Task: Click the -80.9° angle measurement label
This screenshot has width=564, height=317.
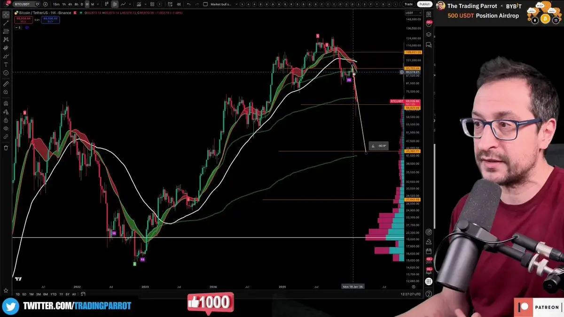Action: (378, 146)
